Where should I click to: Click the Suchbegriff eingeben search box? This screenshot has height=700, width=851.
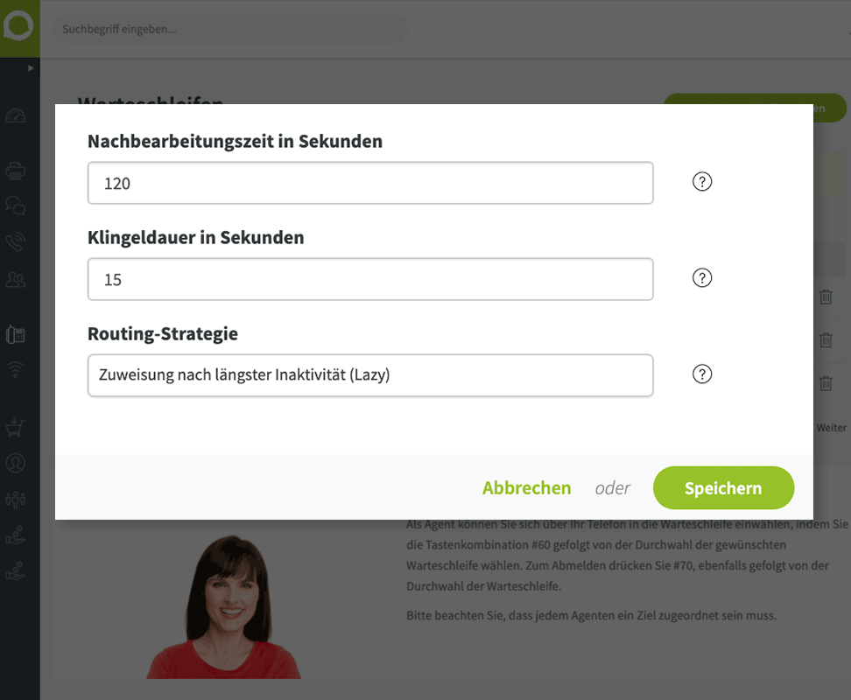click(x=229, y=29)
